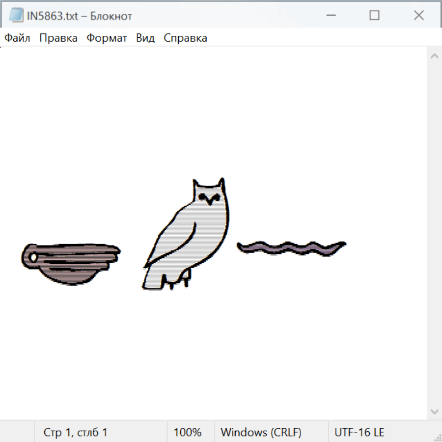Show the Справка menu
442x442 pixels.
185,38
